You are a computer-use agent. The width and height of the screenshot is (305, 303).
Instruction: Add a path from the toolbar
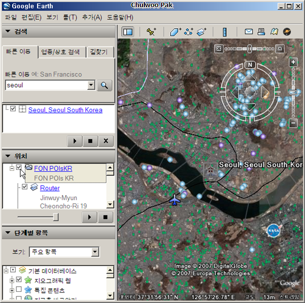[188, 32]
